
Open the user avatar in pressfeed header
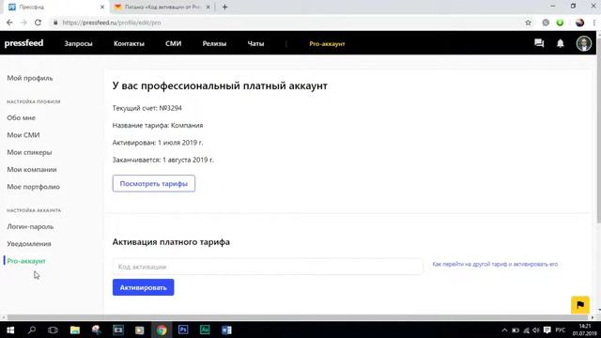tap(584, 43)
